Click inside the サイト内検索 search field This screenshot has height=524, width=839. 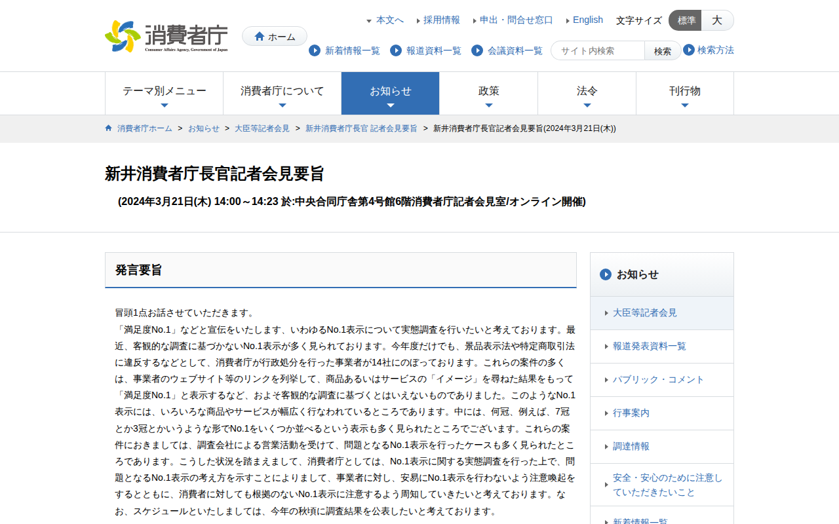tap(597, 50)
